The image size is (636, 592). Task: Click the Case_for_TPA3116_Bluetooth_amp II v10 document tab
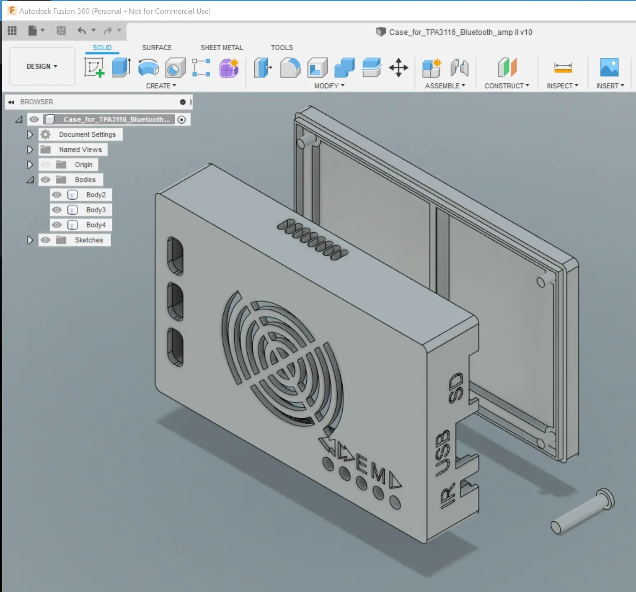pyautogui.click(x=454, y=32)
